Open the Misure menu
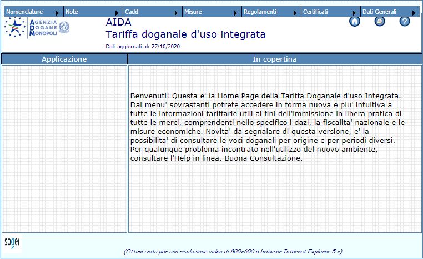423x259 pixels. tap(211, 12)
